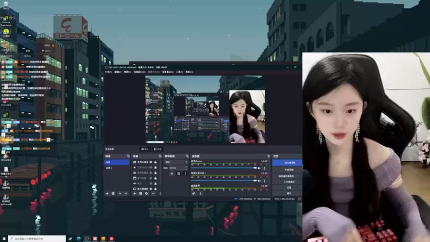Open the scene transition type dropdown
The image size is (430, 242).
[x=176, y=162]
